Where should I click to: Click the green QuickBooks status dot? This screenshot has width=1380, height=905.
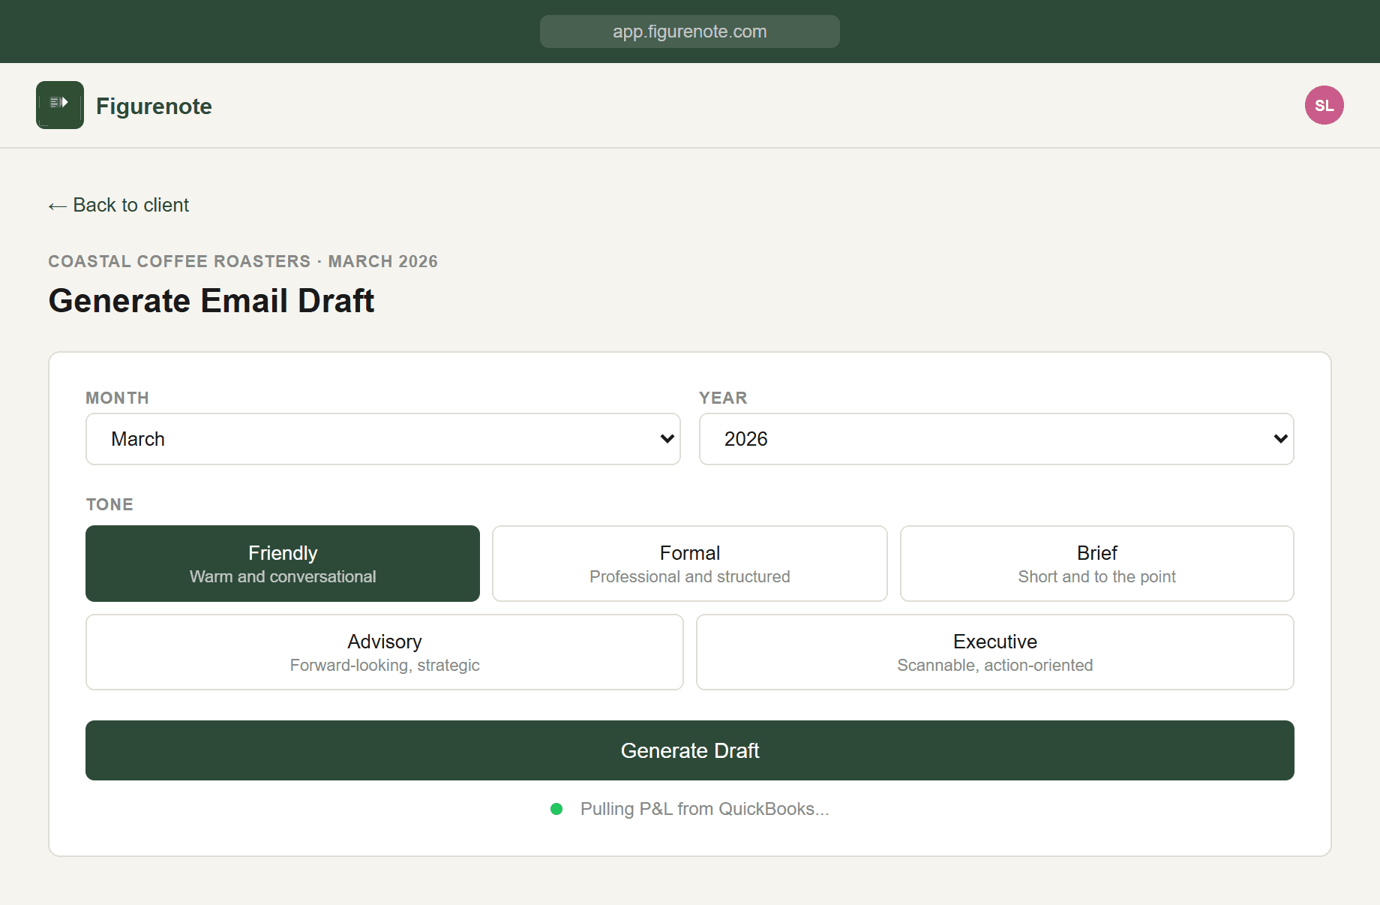point(556,809)
